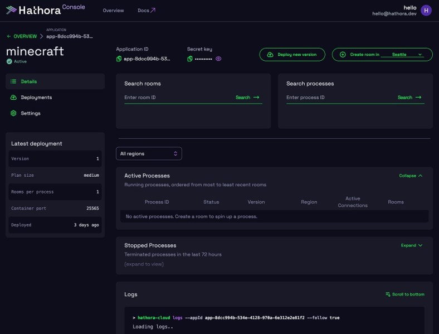Click the No active processes message row
Screen dimensions: 439x334
274,216
